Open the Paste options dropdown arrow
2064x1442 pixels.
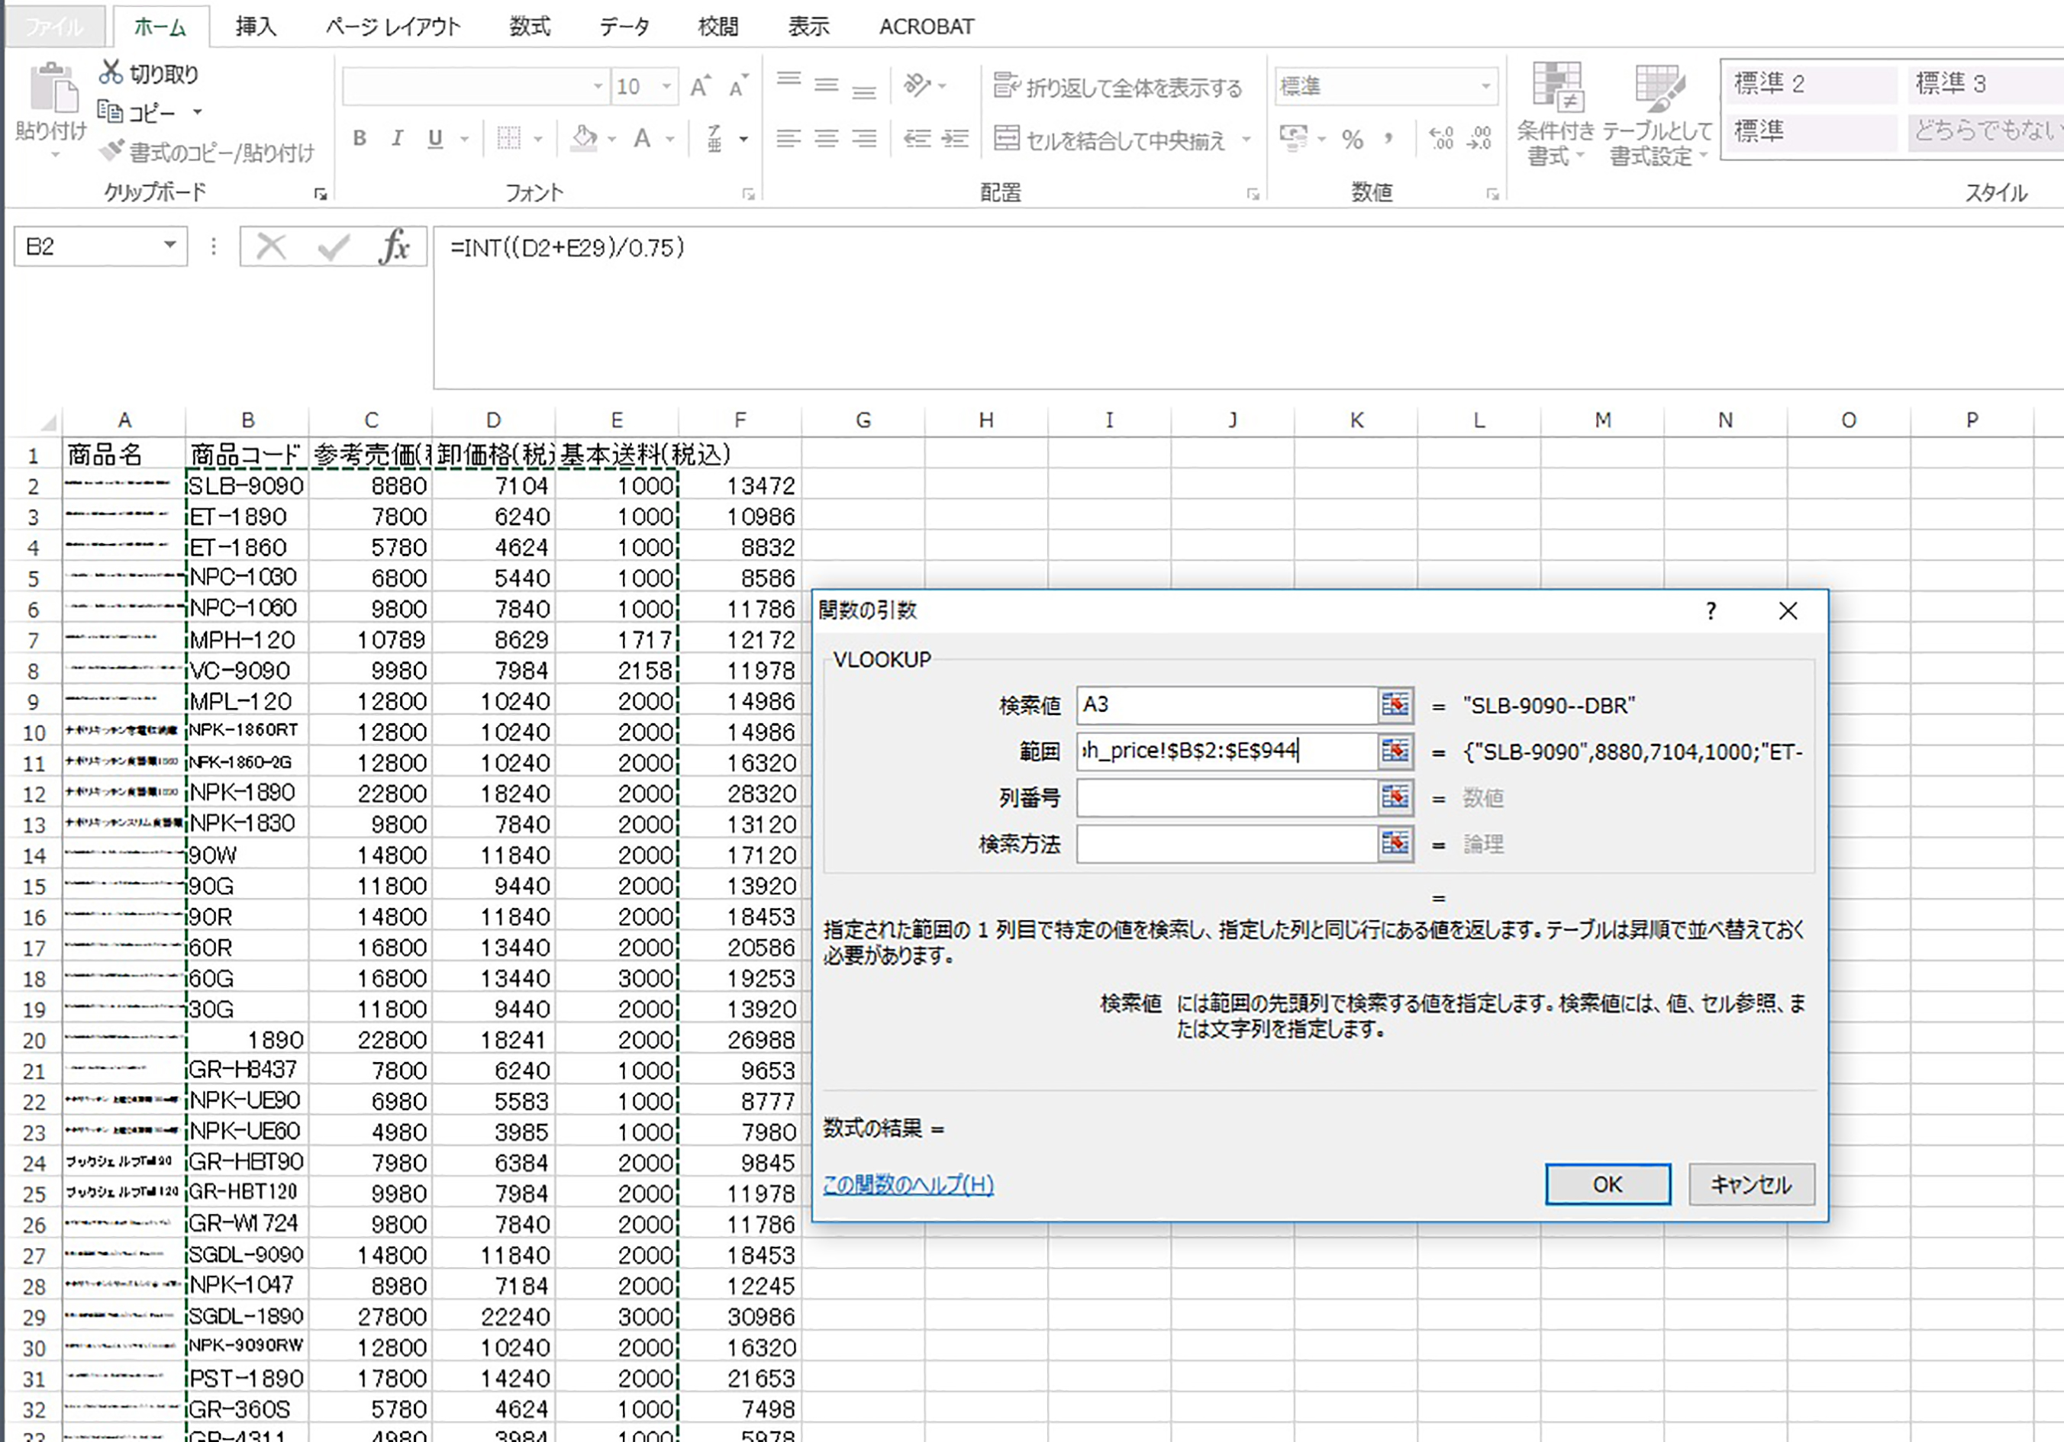click(54, 156)
